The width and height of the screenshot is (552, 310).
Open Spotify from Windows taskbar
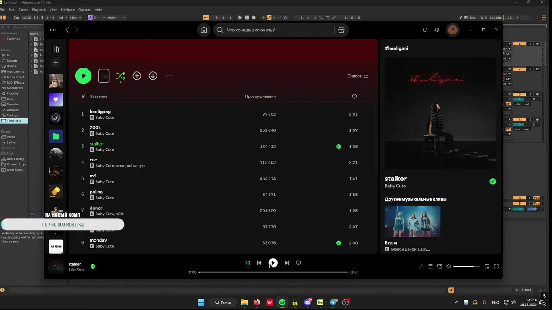[282, 302]
